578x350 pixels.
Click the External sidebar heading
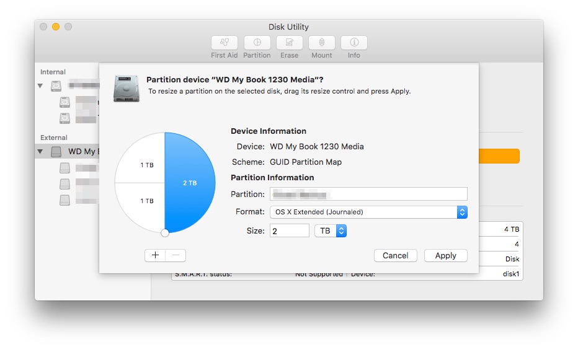[54, 138]
